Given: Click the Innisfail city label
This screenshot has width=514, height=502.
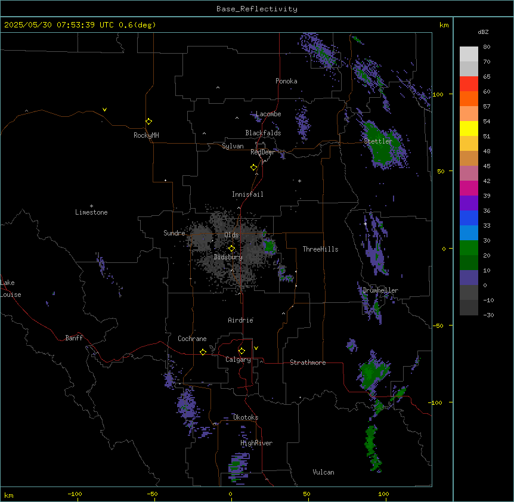Looking at the screenshot, I should point(247,194).
